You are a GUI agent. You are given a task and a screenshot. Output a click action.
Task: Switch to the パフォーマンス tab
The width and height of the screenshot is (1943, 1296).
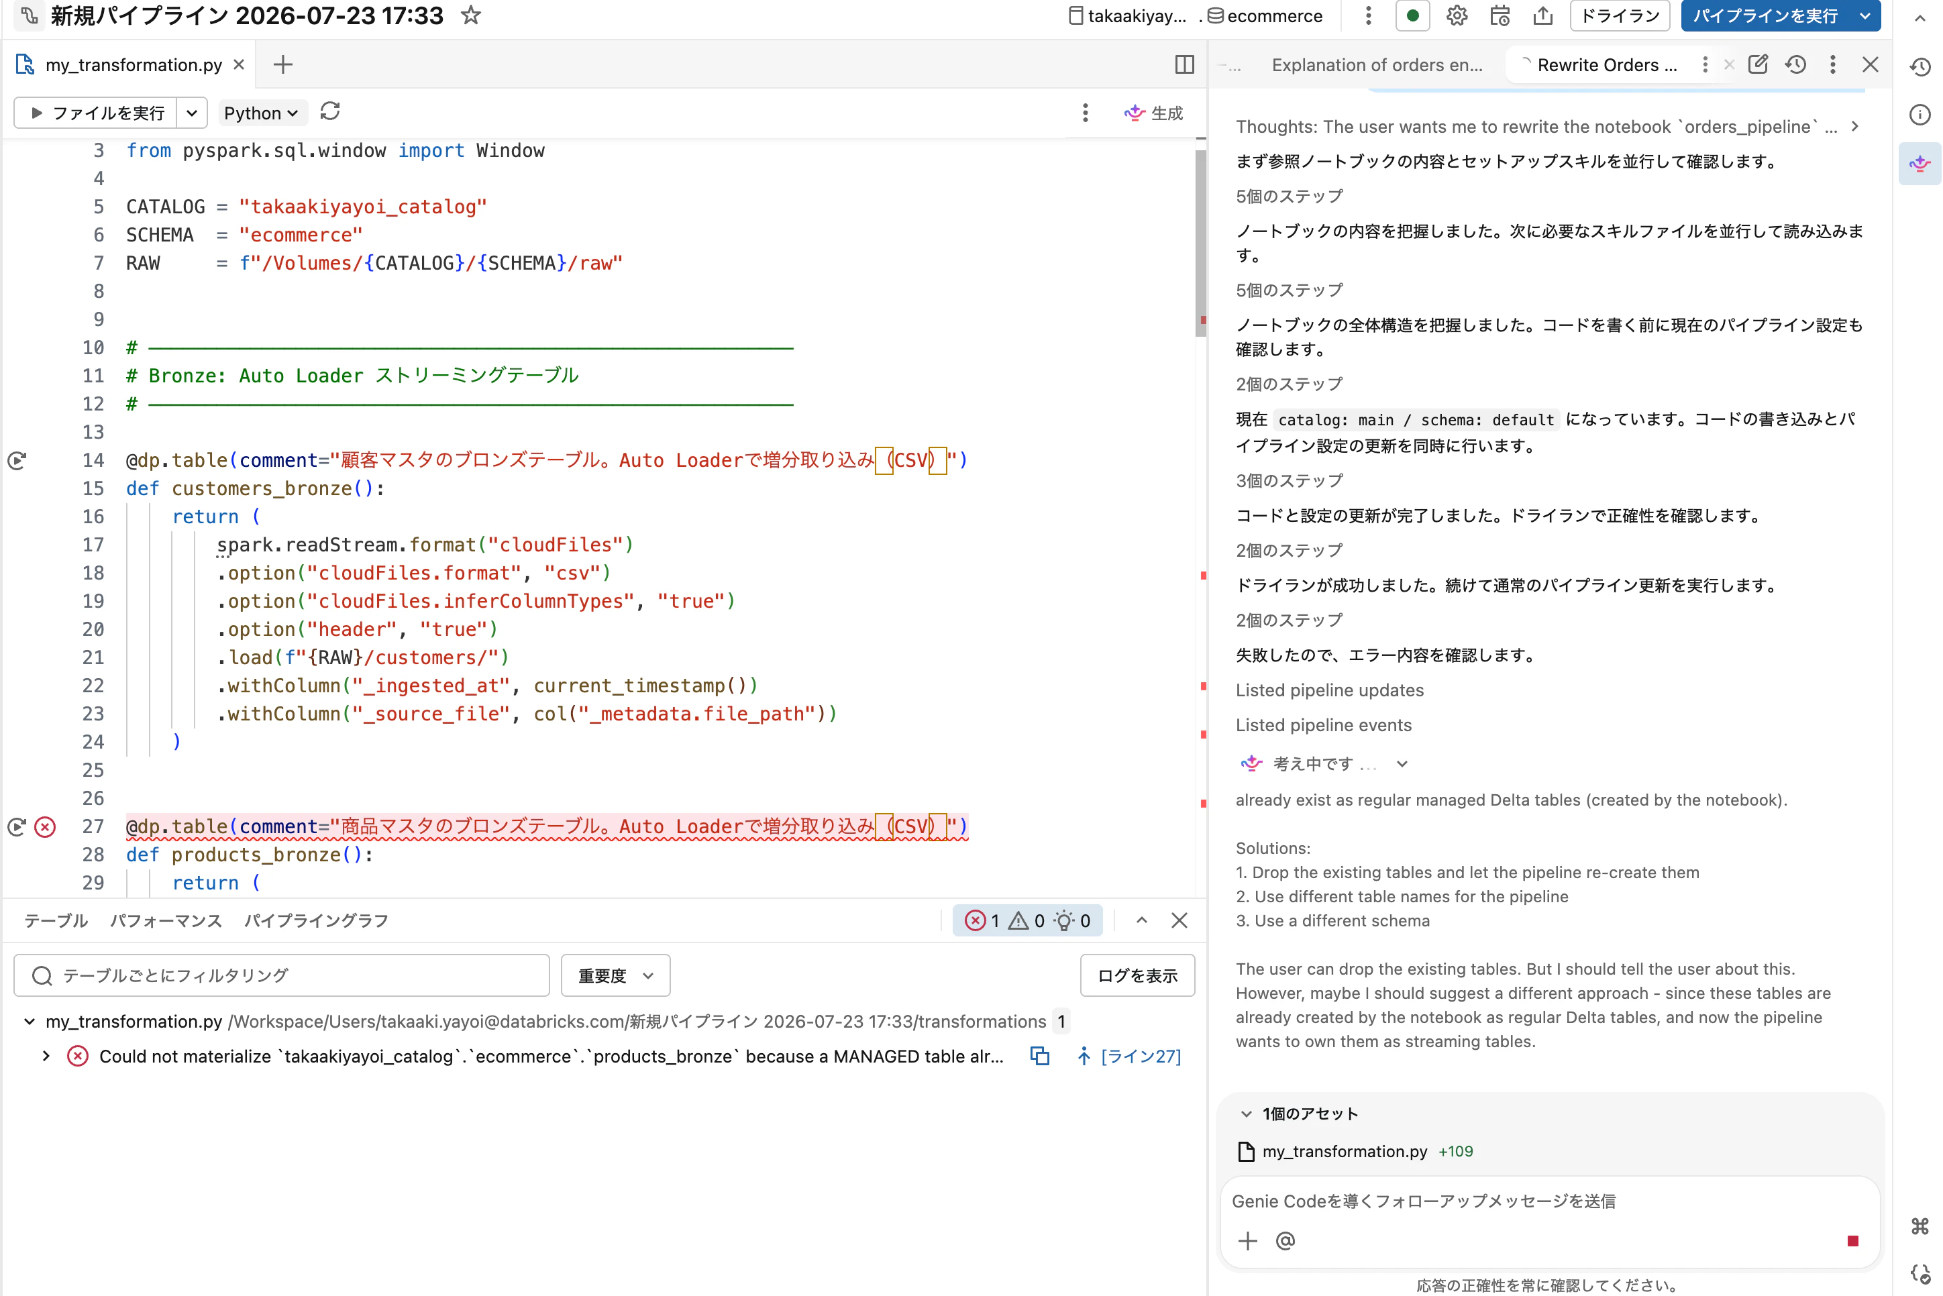click(x=166, y=920)
